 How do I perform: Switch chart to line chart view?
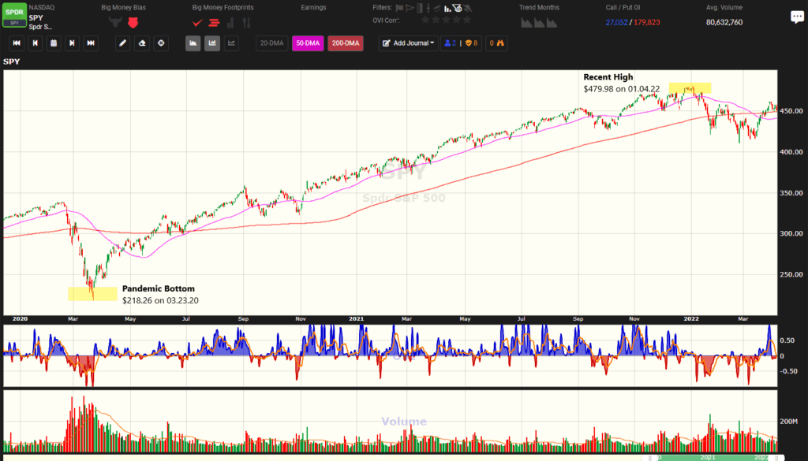(230, 43)
